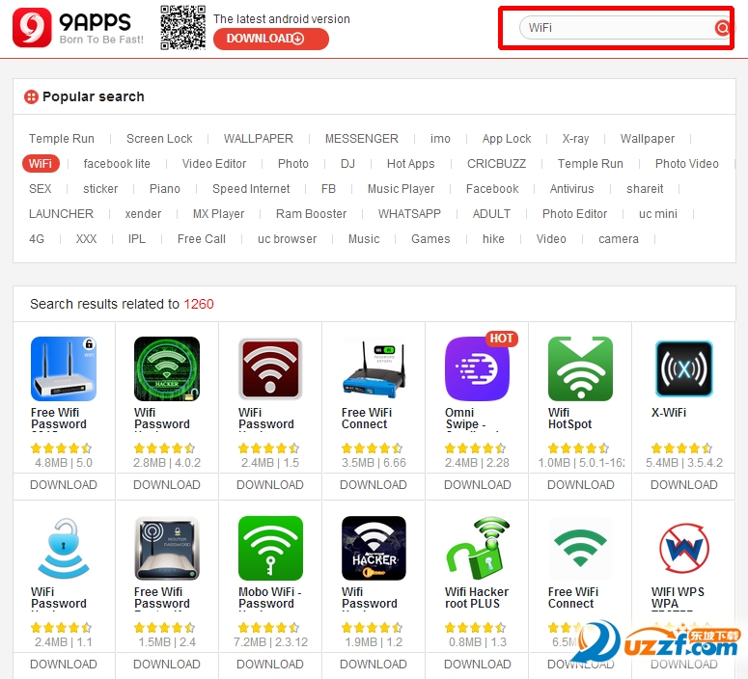Select the DJ popular search
748x679 pixels.
pos(347,164)
